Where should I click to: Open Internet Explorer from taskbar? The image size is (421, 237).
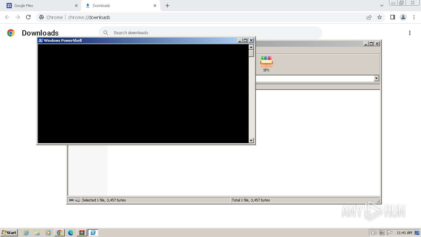26,233
